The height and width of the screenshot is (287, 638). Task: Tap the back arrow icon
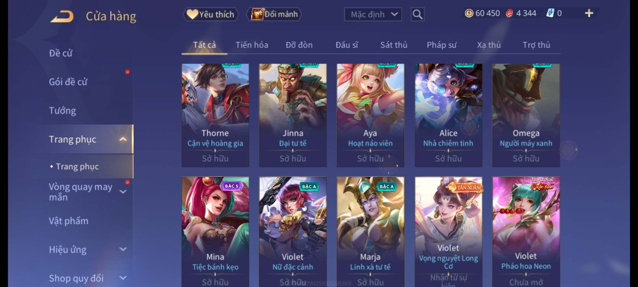tap(62, 16)
